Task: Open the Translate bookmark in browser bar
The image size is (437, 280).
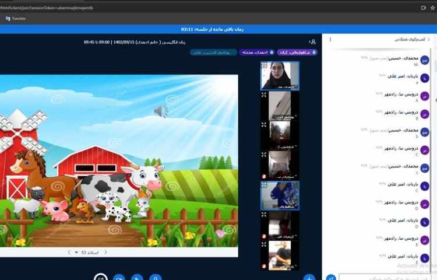Action: (x=16, y=19)
